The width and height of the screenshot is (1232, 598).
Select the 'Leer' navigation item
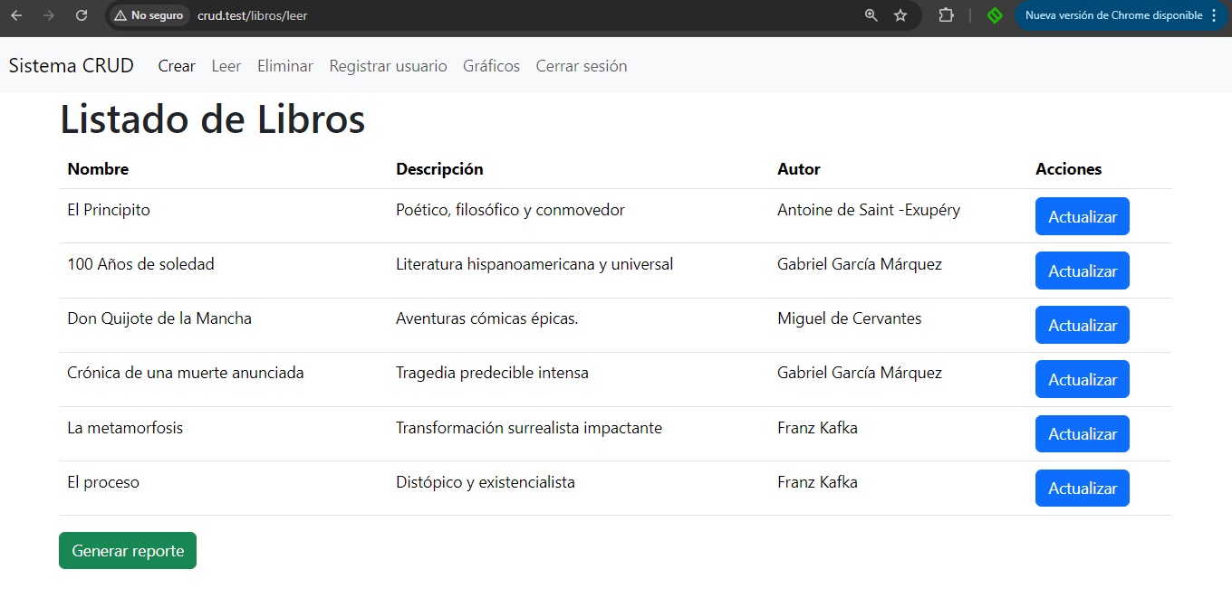pyautogui.click(x=226, y=65)
